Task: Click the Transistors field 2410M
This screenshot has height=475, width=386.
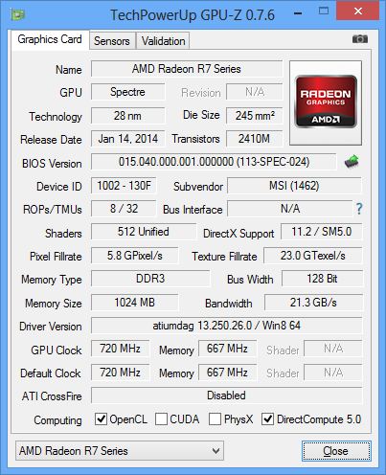Action: pyautogui.click(x=255, y=139)
